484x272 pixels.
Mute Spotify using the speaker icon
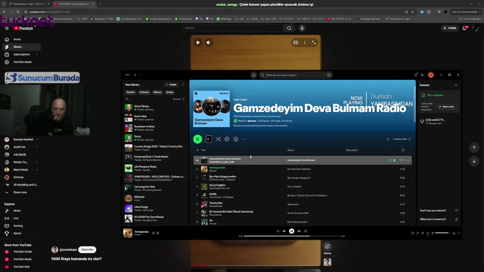pos(433,233)
